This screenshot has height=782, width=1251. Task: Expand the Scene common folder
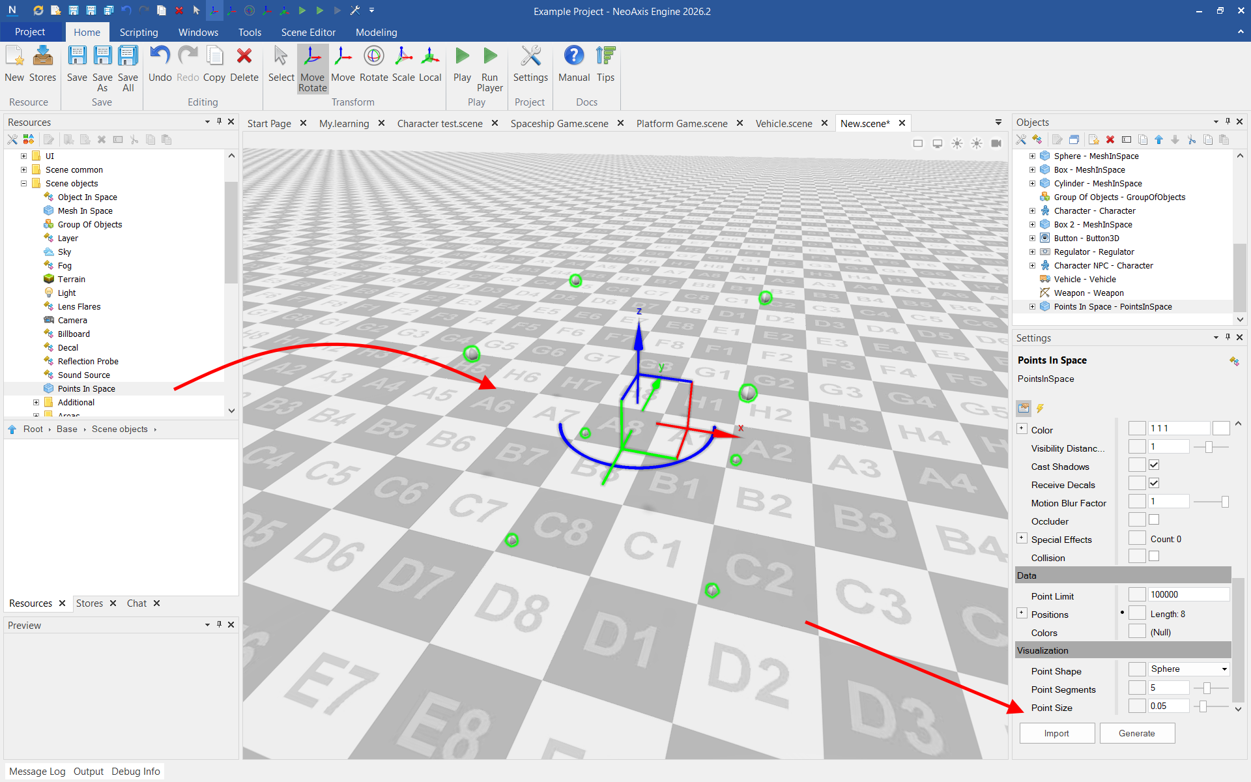coord(23,169)
